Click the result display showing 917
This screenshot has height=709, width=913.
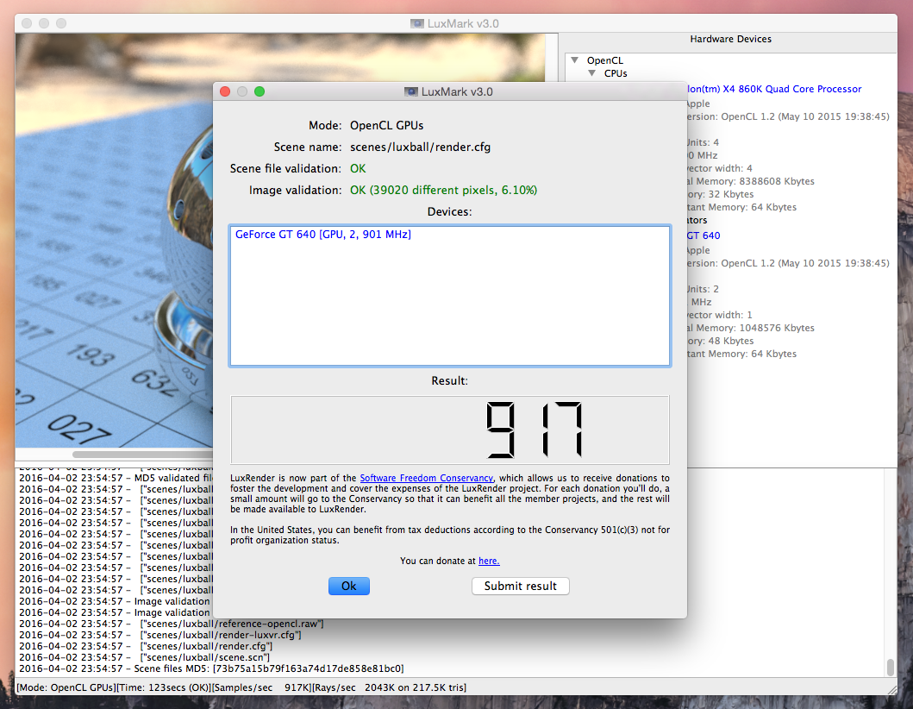click(450, 430)
